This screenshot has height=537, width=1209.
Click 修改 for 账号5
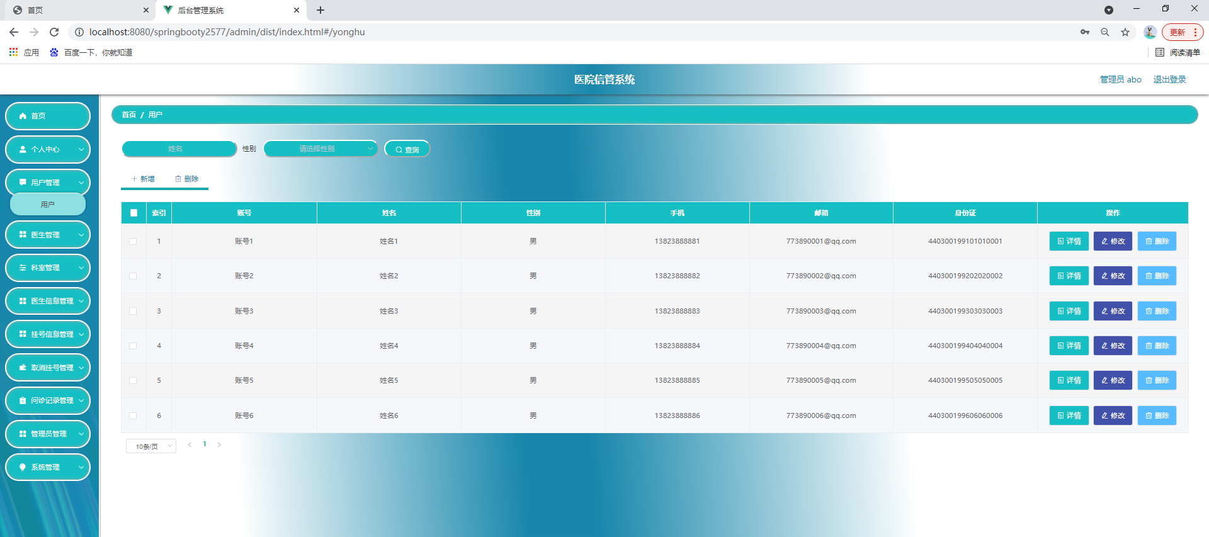1113,380
